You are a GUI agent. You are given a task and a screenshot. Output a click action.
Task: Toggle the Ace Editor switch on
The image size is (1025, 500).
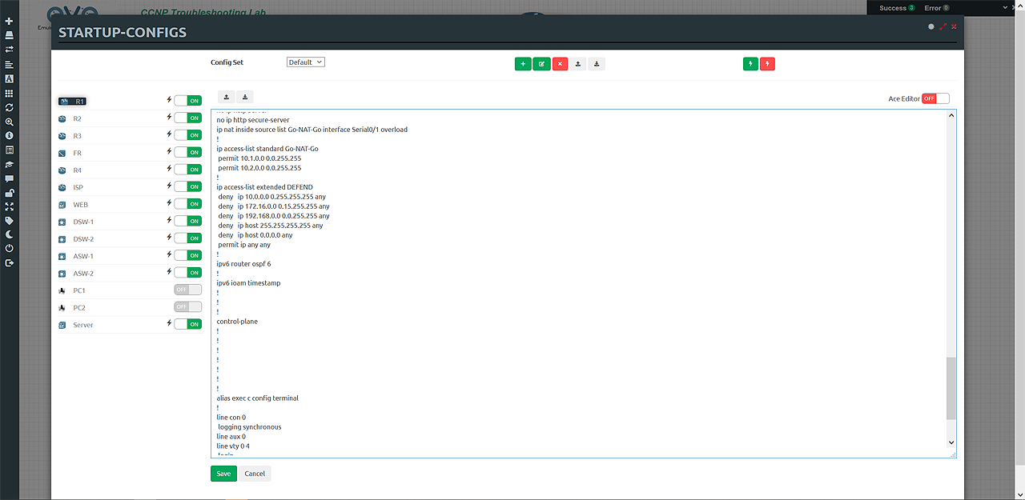(x=935, y=98)
